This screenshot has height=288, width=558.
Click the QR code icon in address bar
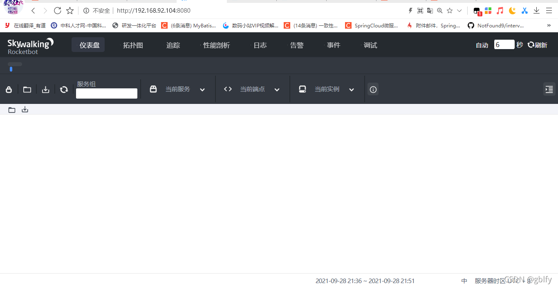point(420,11)
